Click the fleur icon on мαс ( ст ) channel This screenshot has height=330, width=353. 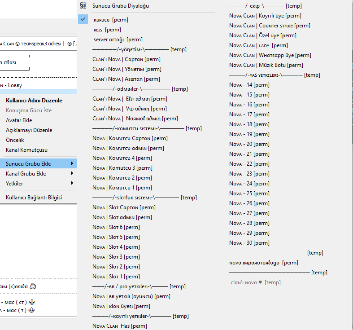click(32, 302)
